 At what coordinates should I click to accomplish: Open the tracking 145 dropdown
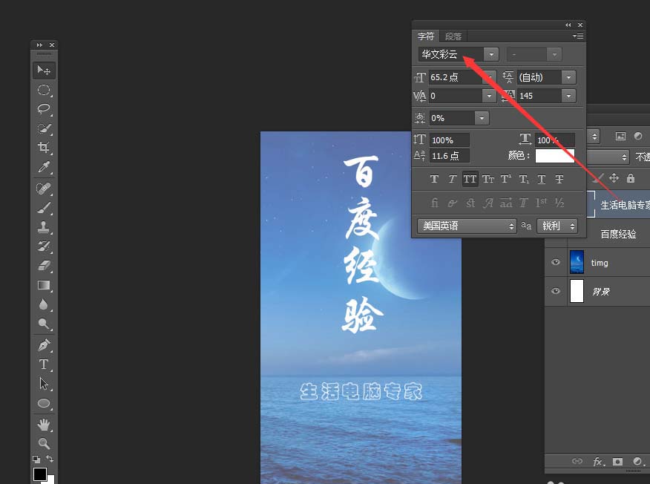pyautogui.click(x=568, y=96)
